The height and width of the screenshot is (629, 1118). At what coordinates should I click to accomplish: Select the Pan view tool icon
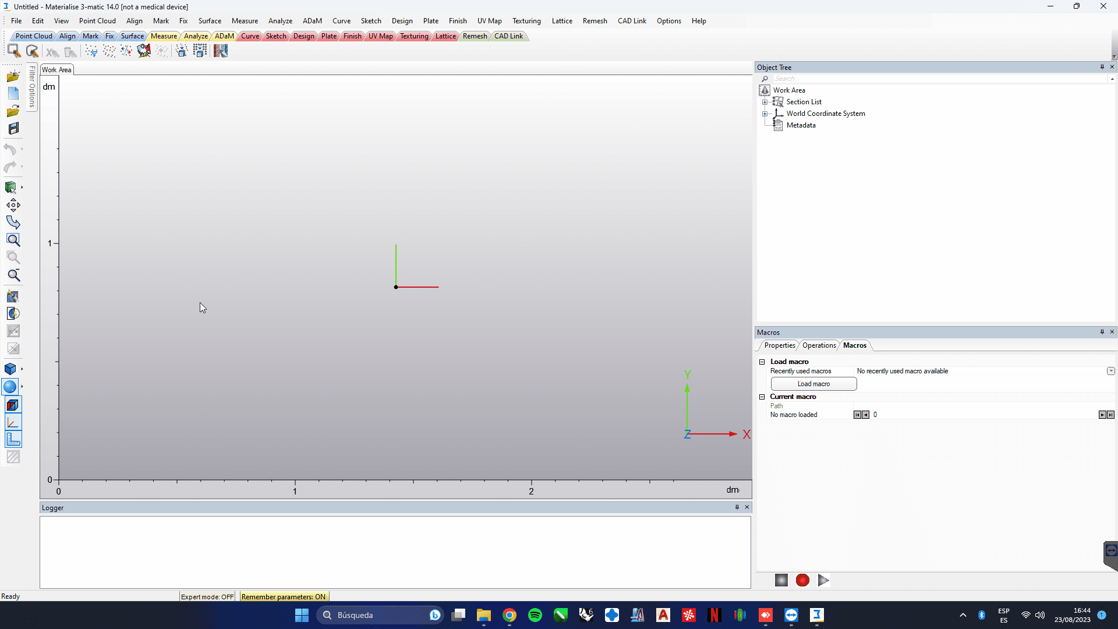(13, 205)
